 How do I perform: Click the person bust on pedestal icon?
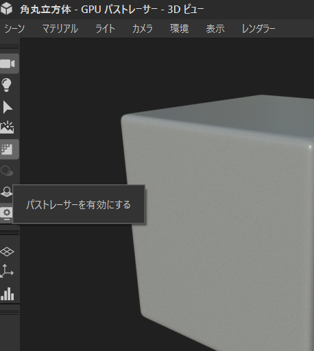(x=7, y=191)
